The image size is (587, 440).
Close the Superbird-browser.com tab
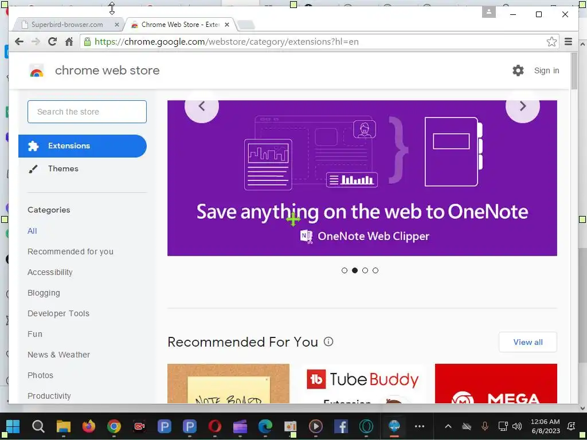(x=117, y=25)
